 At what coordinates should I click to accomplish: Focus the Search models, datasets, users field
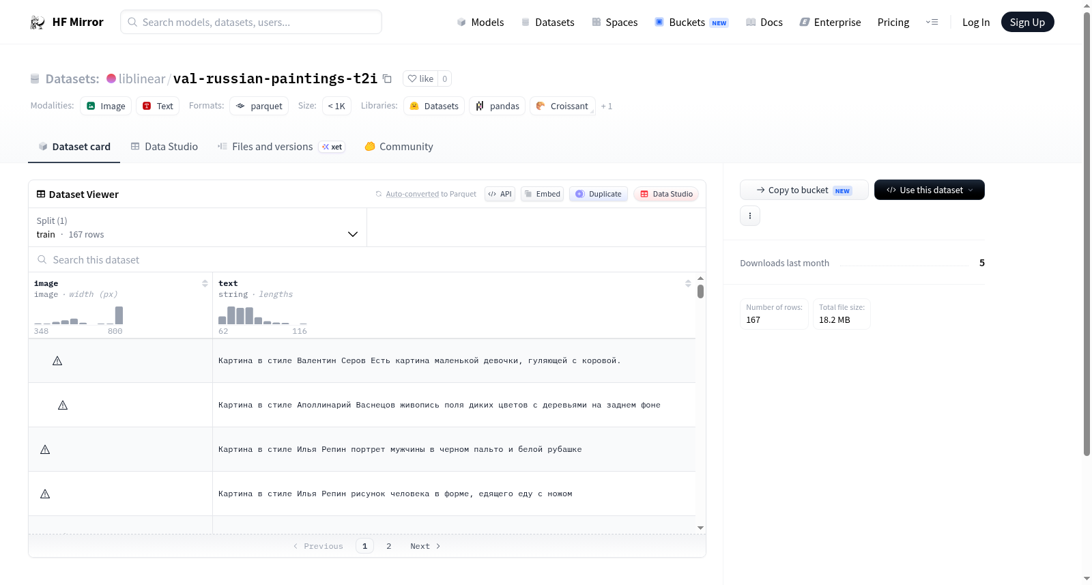pyautogui.click(x=251, y=22)
